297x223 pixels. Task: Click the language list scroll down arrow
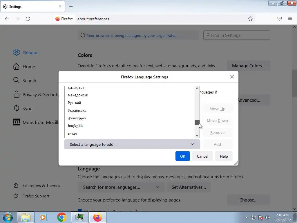coord(197,135)
